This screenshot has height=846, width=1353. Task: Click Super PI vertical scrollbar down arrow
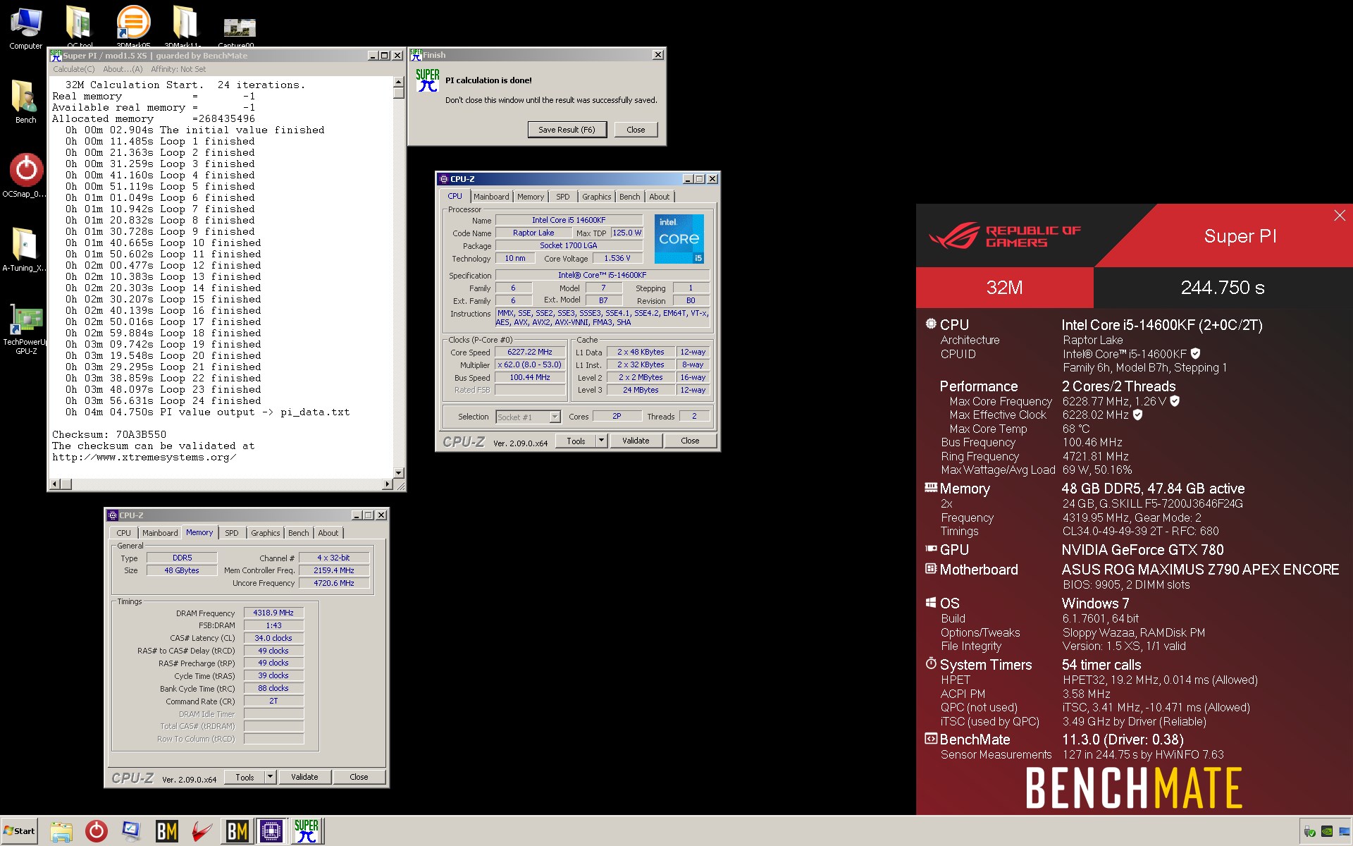[399, 473]
